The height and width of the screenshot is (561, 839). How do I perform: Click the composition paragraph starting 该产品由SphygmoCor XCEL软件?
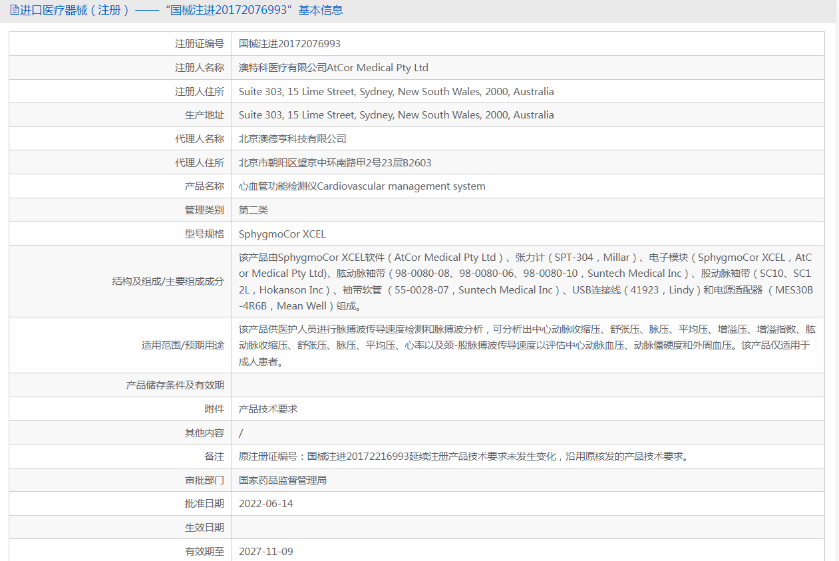click(526, 281)
